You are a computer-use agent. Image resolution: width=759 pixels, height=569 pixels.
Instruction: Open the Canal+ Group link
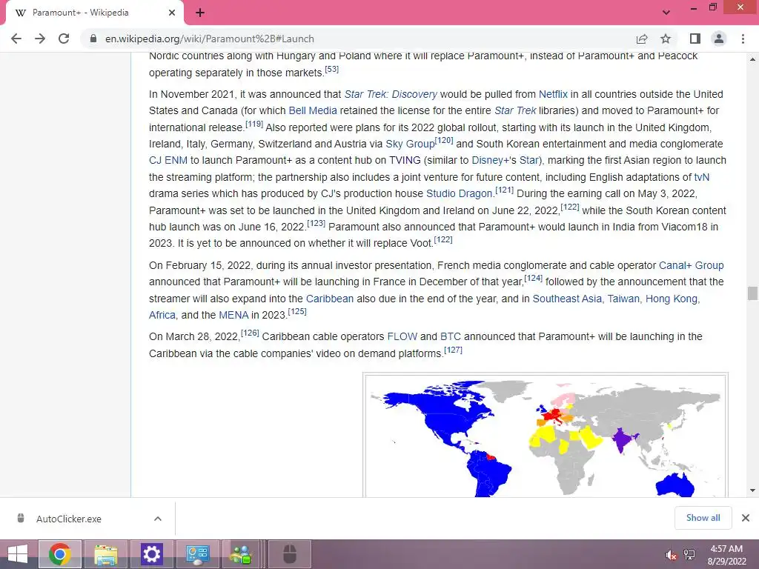tap(692, 266)
